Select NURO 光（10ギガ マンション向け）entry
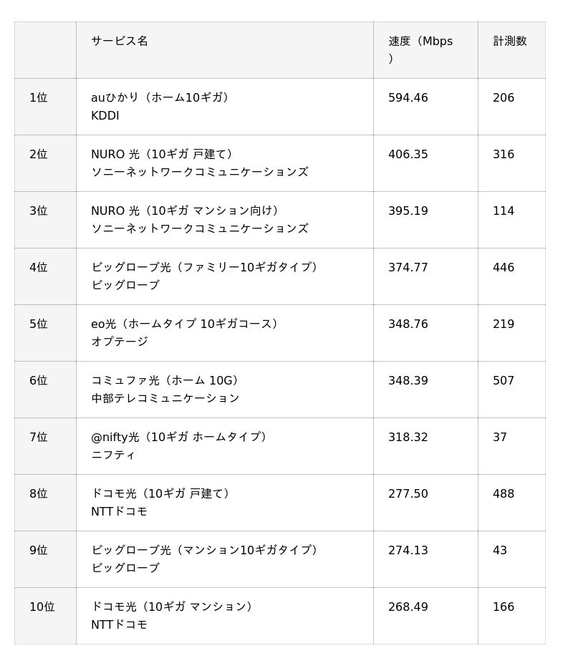 coord(185,211)
